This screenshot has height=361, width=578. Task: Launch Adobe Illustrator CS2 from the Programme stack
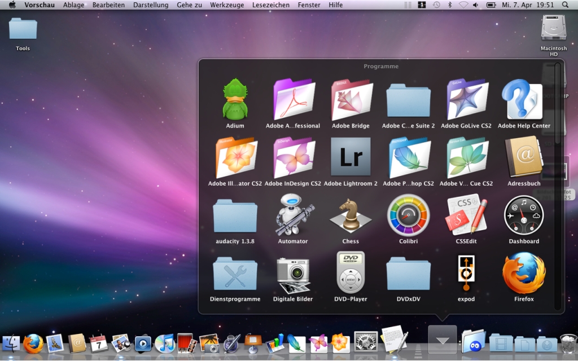pos(236,158)
